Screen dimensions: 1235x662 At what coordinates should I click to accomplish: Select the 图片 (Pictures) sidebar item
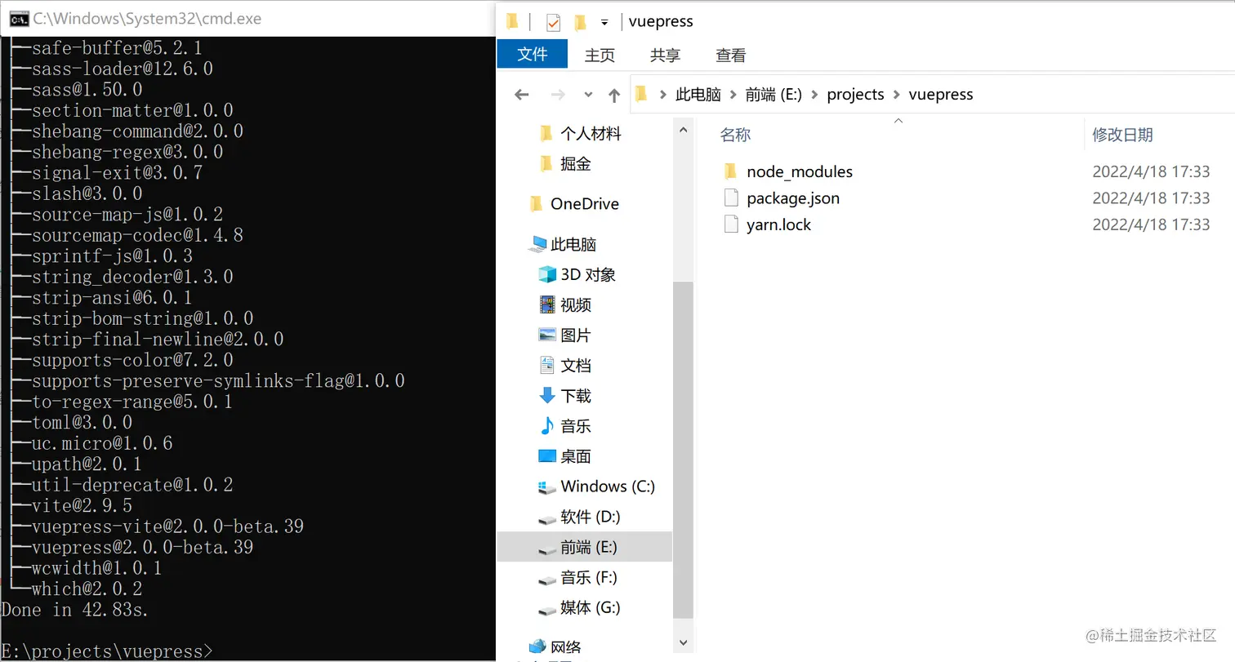coord(576,335)
